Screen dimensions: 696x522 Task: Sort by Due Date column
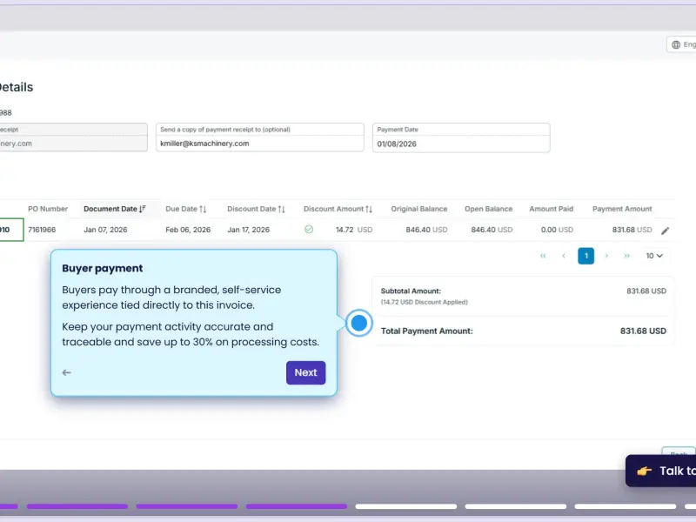[185, 209]
